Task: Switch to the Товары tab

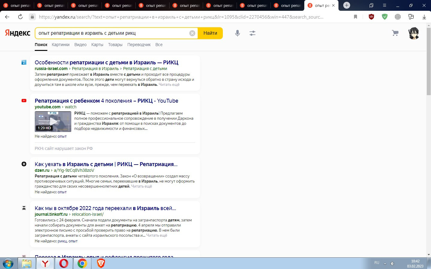Action: 115,45
